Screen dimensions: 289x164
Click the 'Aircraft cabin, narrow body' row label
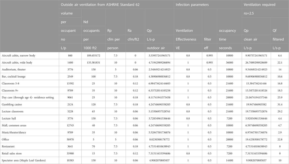[18, 55]
